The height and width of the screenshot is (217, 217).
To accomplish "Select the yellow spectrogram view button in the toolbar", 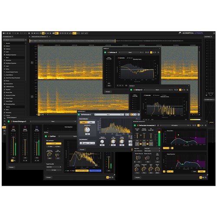I will pos(56,33).
